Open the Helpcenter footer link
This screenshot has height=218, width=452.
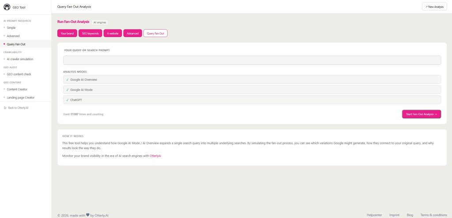click(374, 215)
